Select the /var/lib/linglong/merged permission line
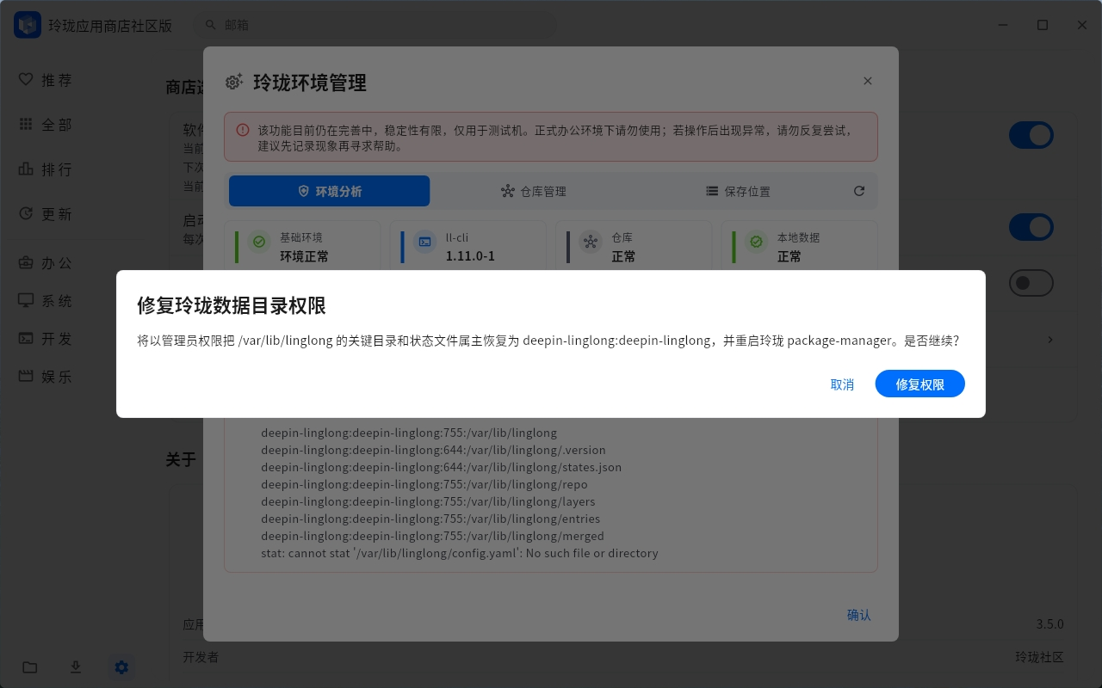1102x688 pixels. coord(433,536)
